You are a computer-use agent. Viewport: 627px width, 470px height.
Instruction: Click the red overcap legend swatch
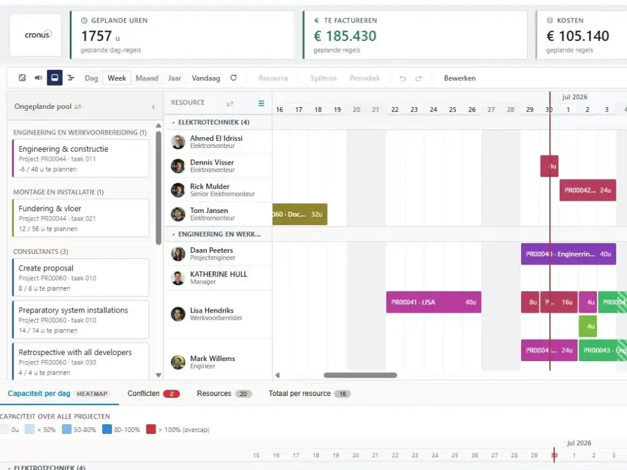point(151,429)
